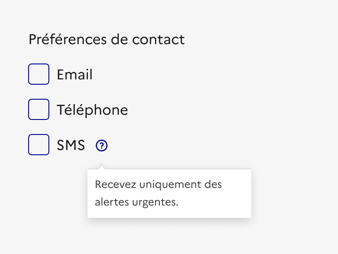338x254 pixels.
Task: Click the letter "E" of the Email label
Action: 61,75
